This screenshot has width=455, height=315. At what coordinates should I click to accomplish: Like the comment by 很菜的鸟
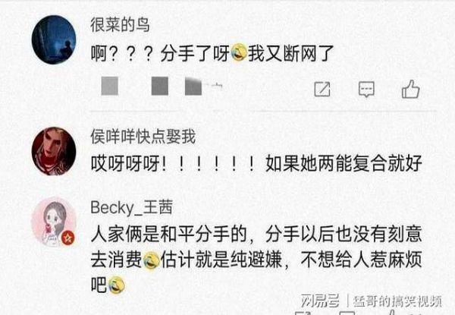410,89
